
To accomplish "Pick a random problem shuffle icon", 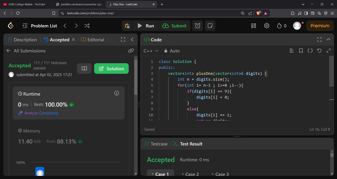I will coord(87,26).
